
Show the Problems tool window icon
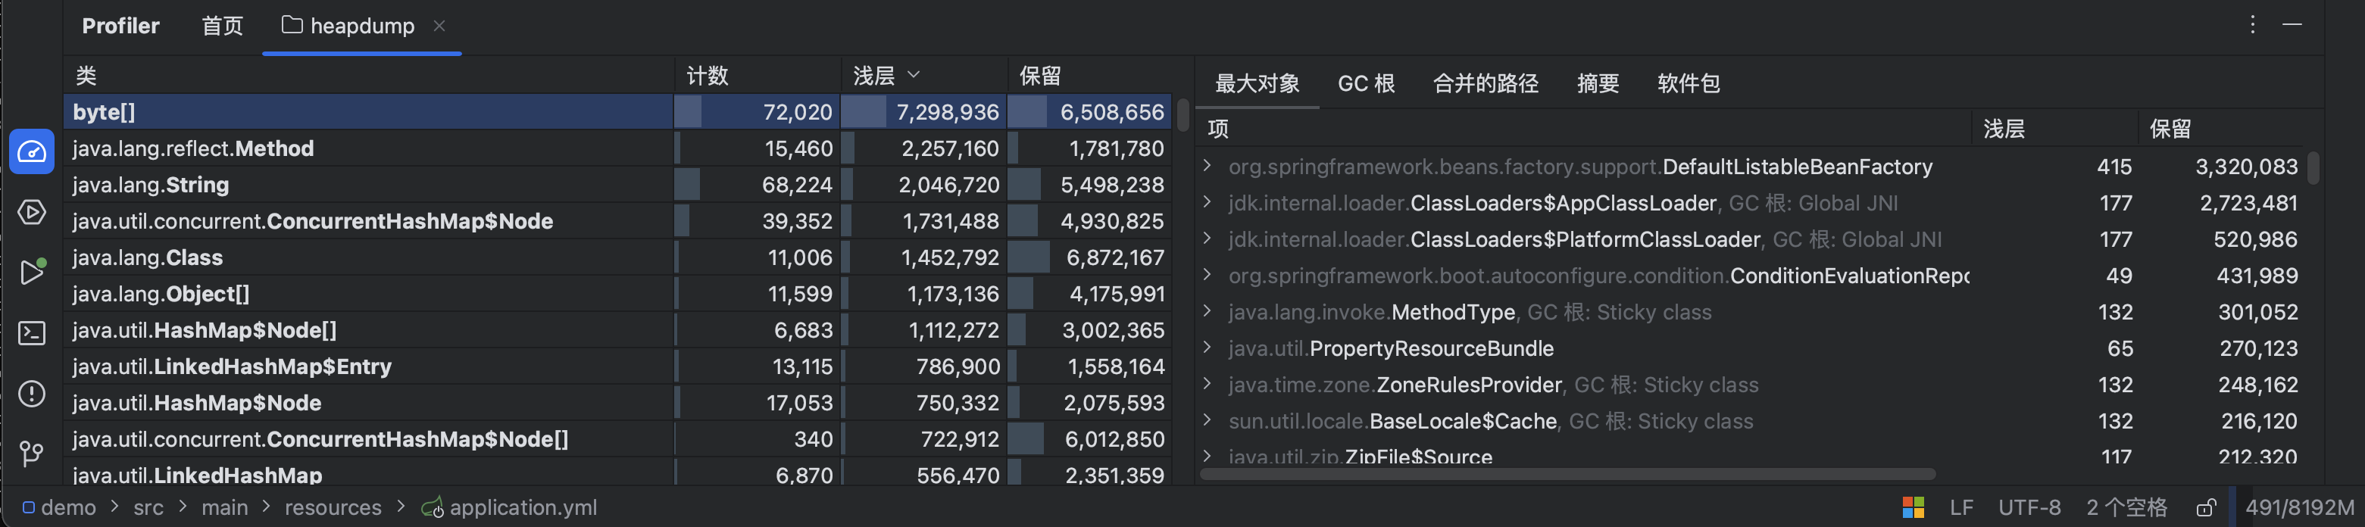[31, 393]
